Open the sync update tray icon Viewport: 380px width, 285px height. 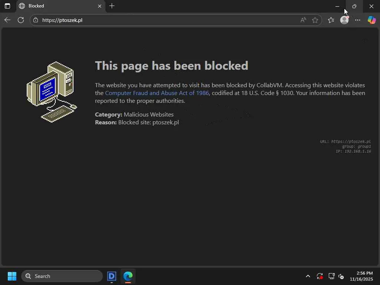(x=320, y=276)
